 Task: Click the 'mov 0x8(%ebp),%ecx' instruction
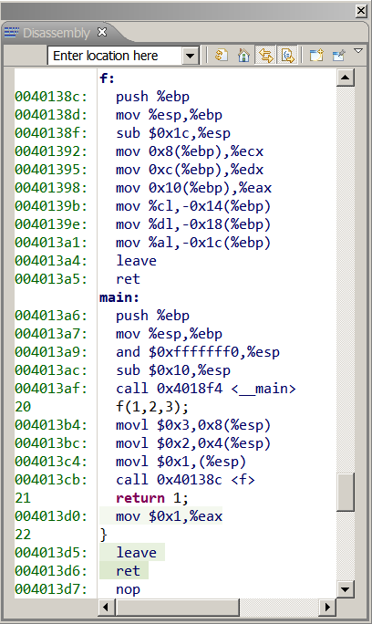(190, 151)
